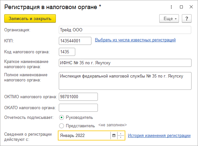Maximize the registration window
The image size is (198, 146).
point(181,7)
